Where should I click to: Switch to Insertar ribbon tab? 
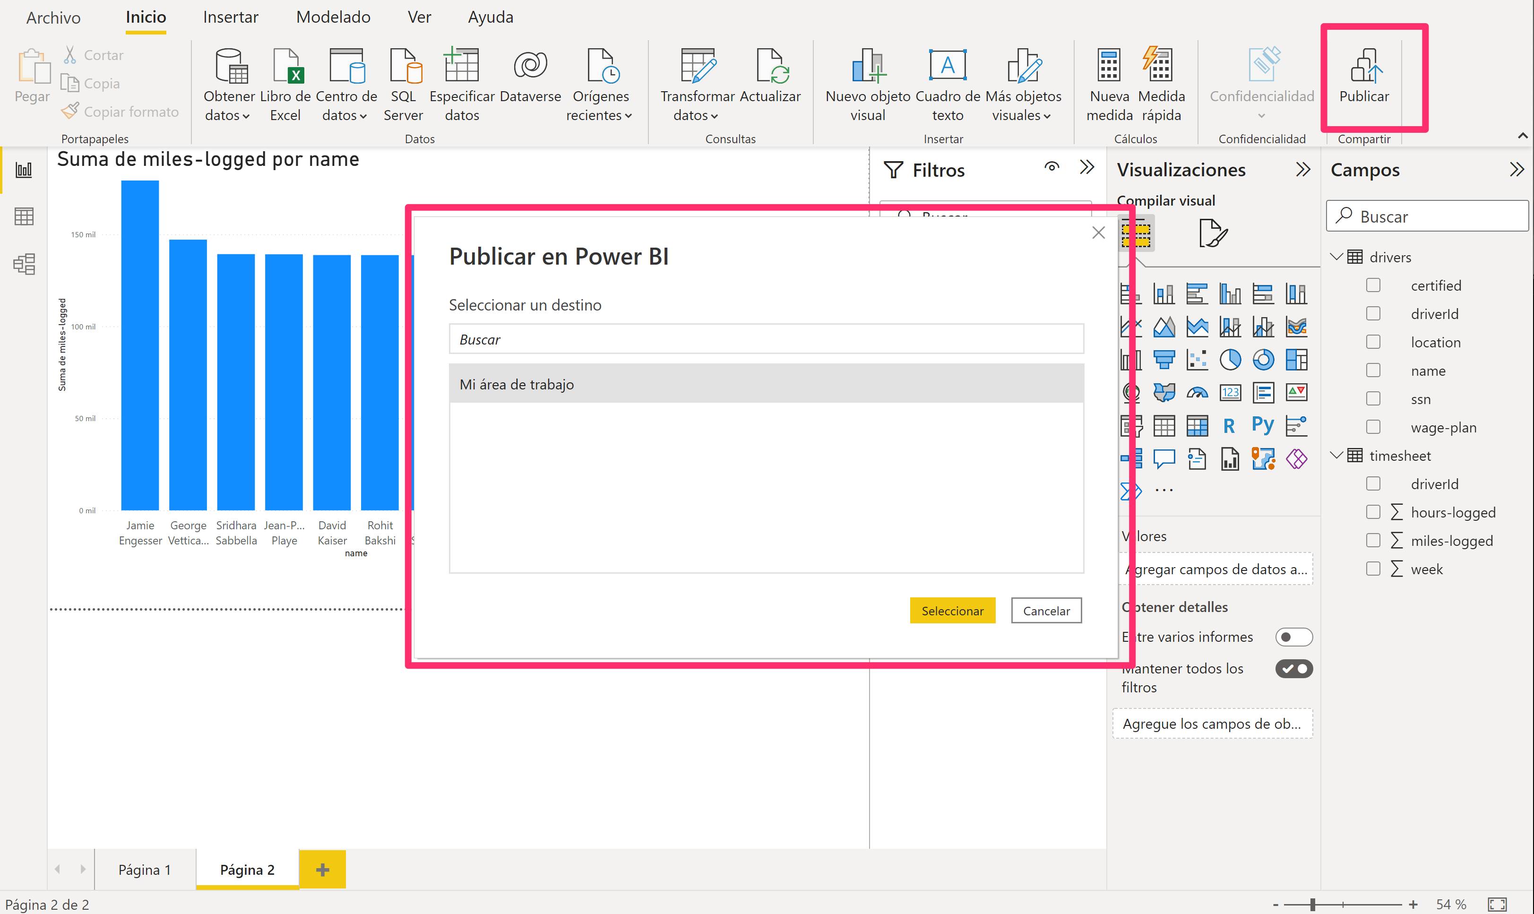(x=230, y=17)
